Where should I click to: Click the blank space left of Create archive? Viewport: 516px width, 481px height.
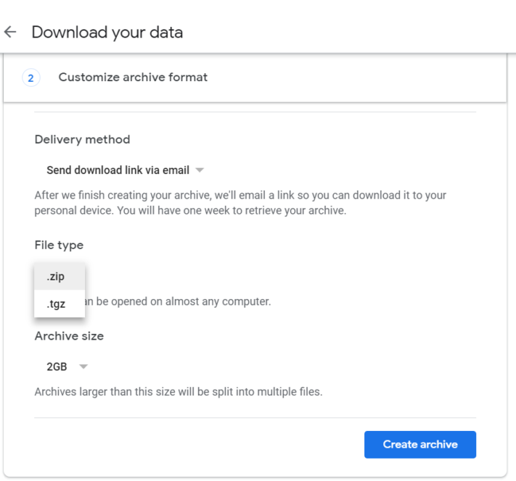[196, 444]
